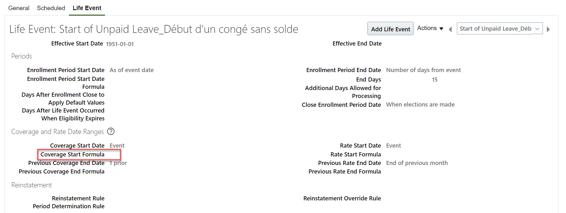Select the Enrollment Period End Date value

click(423, 70)
